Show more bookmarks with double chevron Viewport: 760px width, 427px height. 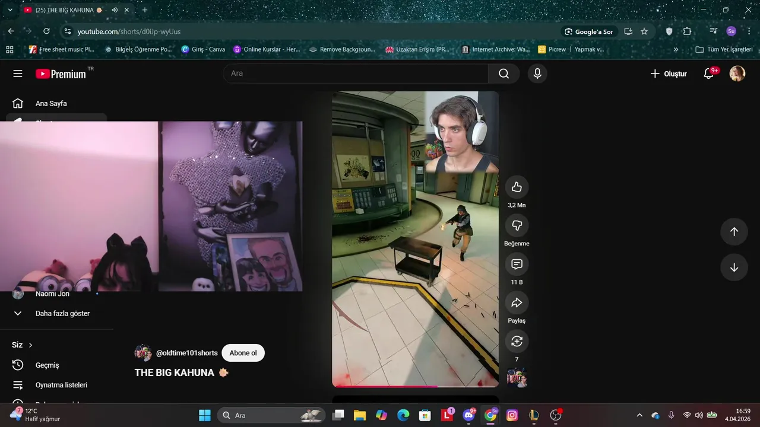coord(676,49)
